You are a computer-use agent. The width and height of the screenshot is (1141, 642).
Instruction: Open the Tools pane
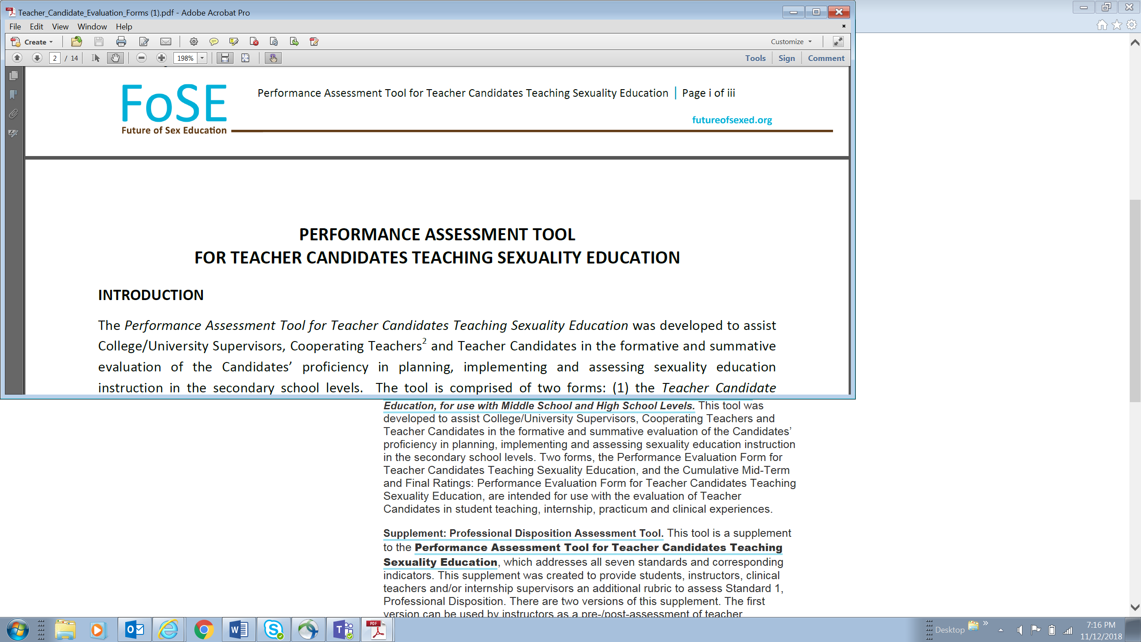tap(755, 58)
